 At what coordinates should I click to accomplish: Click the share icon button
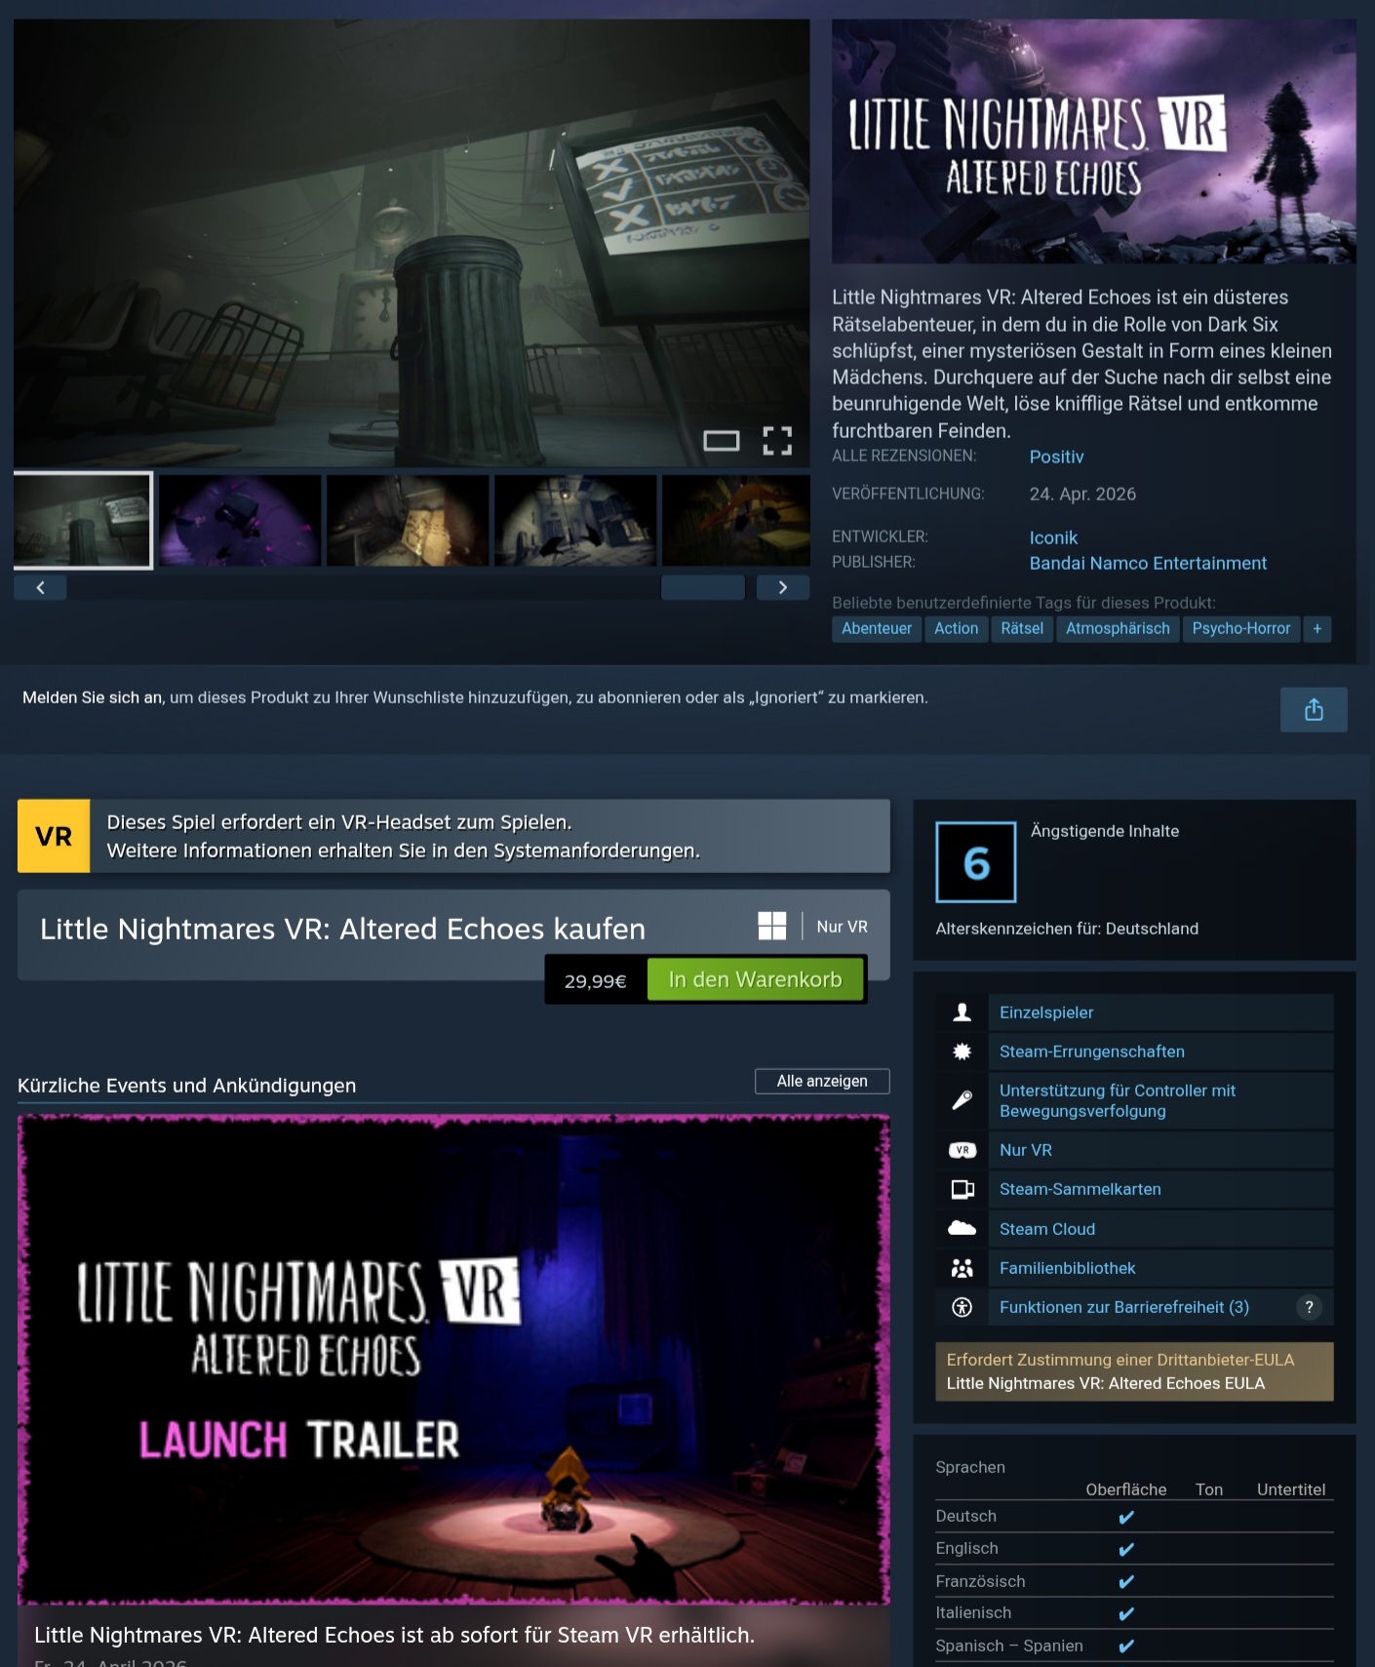click(1314, 709)
